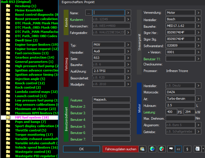Open the Ausführung 2.5 TFSI arrow
Image resolution: width=205 pixels, height=158 pixels.
click(128, 71)
